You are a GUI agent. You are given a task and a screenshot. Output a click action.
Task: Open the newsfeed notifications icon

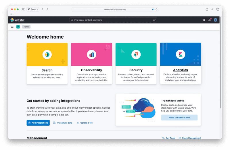coord(210,20)
